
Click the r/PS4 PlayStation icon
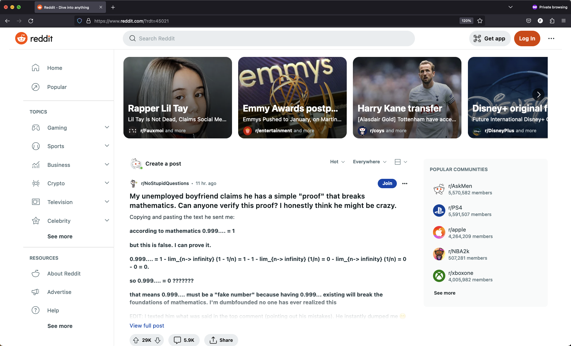[439, 211]
